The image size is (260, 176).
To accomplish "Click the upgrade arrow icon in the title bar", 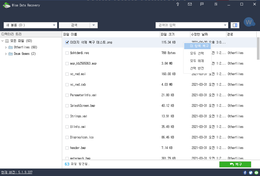I will pos(178,4).
